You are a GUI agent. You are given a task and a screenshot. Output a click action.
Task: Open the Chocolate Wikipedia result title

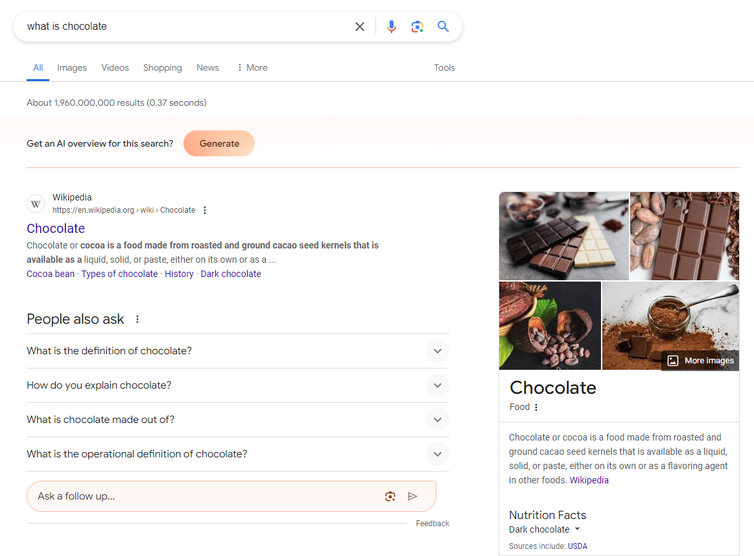[56, 228]
